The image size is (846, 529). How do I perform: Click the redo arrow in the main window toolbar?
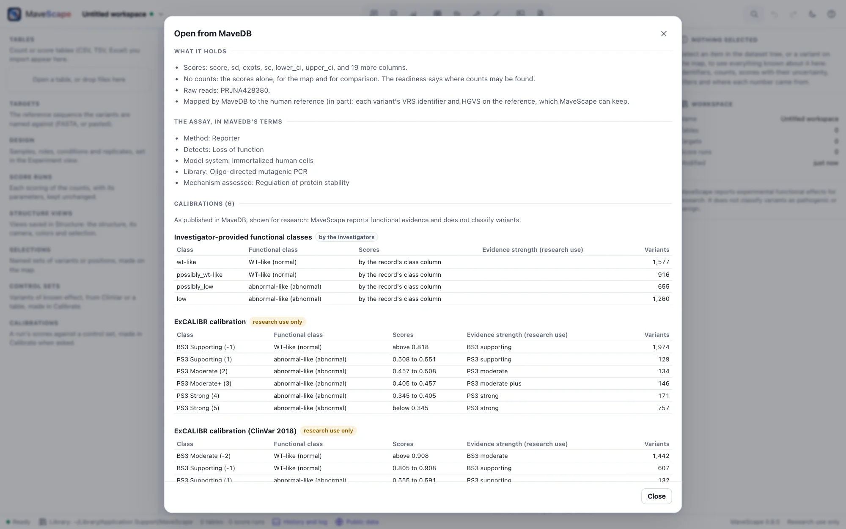pos(793,14)
